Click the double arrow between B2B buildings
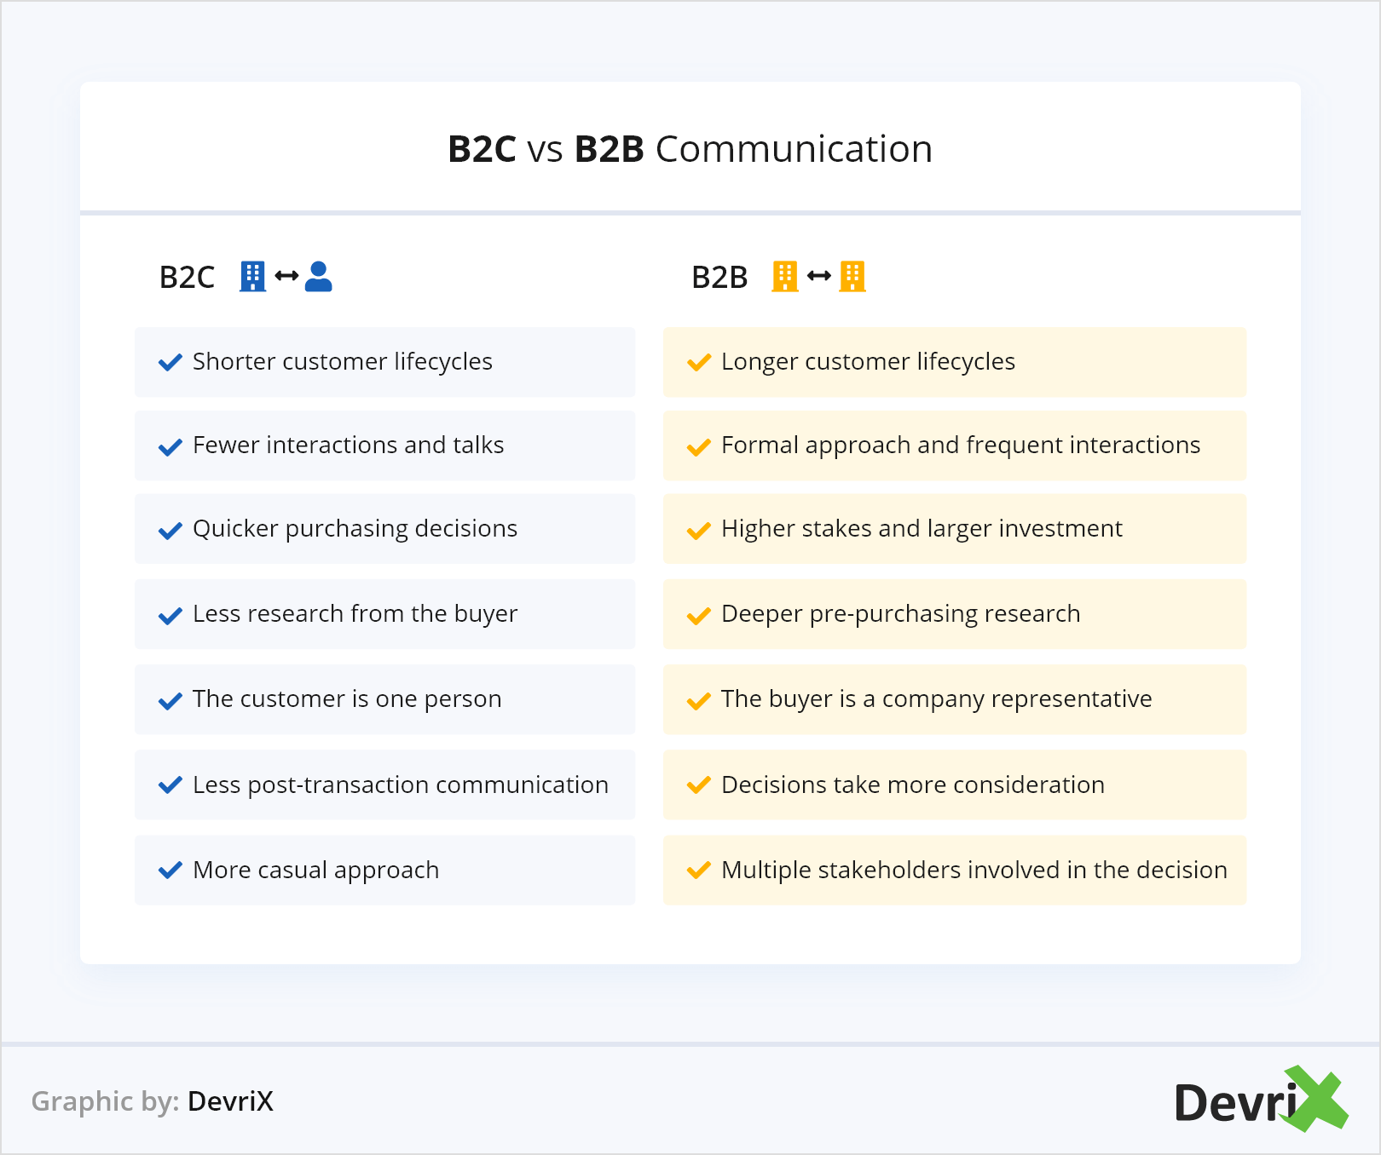Viewport: 1381px width, 1155px height. (x=818, y=276)
